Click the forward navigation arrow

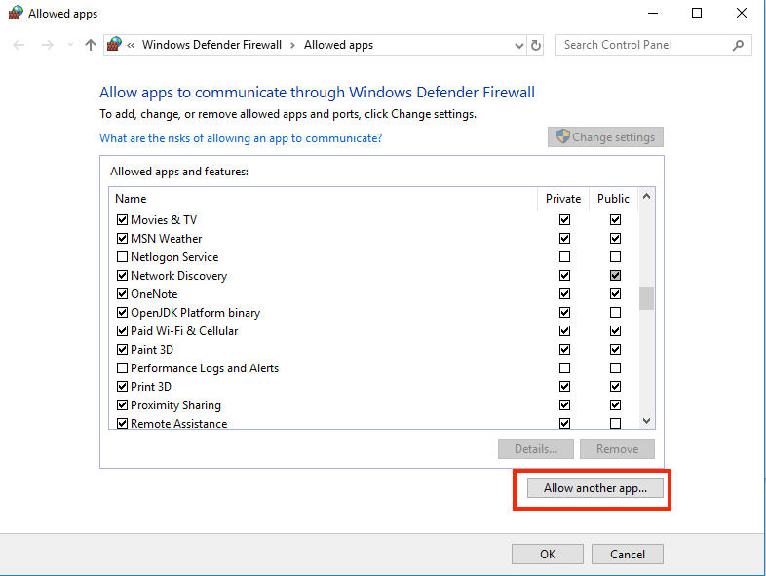(x=48, y=45)
